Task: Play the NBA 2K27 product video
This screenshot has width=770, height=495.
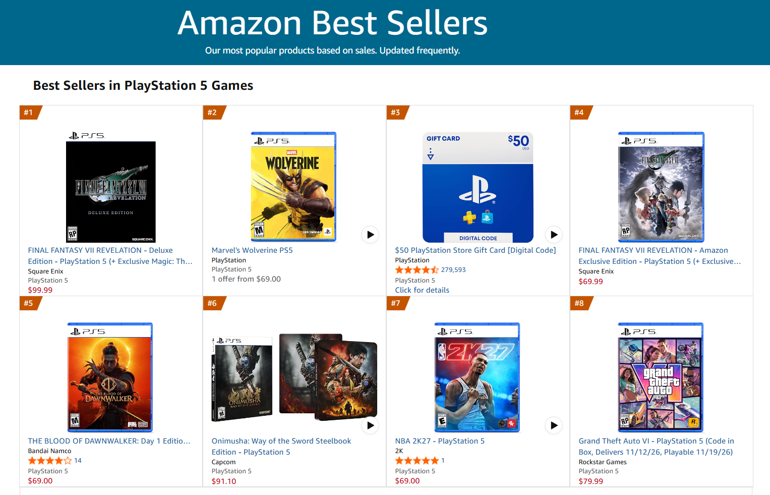Action: coord(554,425)
